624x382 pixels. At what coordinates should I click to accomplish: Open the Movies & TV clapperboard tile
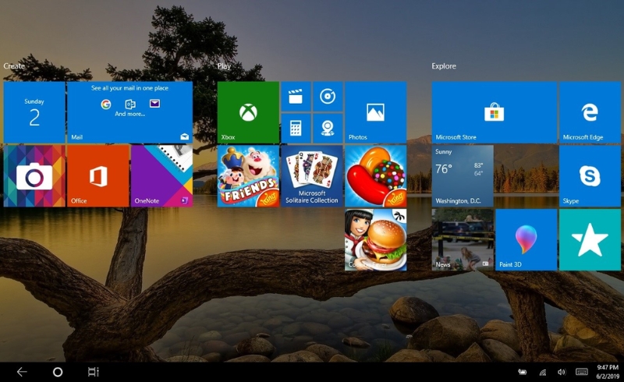pyautogui.click(x=296, y=97)
